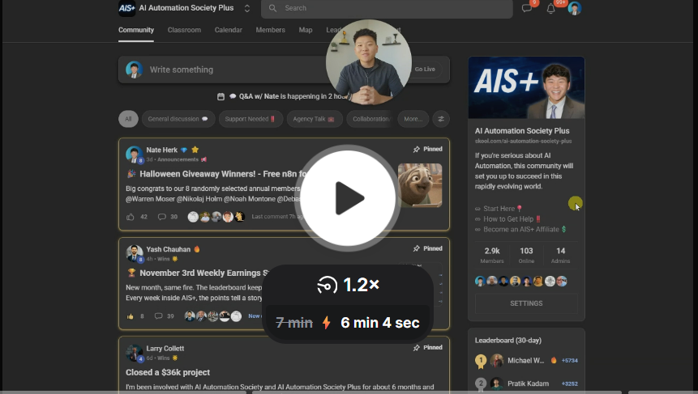Open the feed filter settings icon
Viewport: 698px width, 394px height.
[x=441, y=119]
